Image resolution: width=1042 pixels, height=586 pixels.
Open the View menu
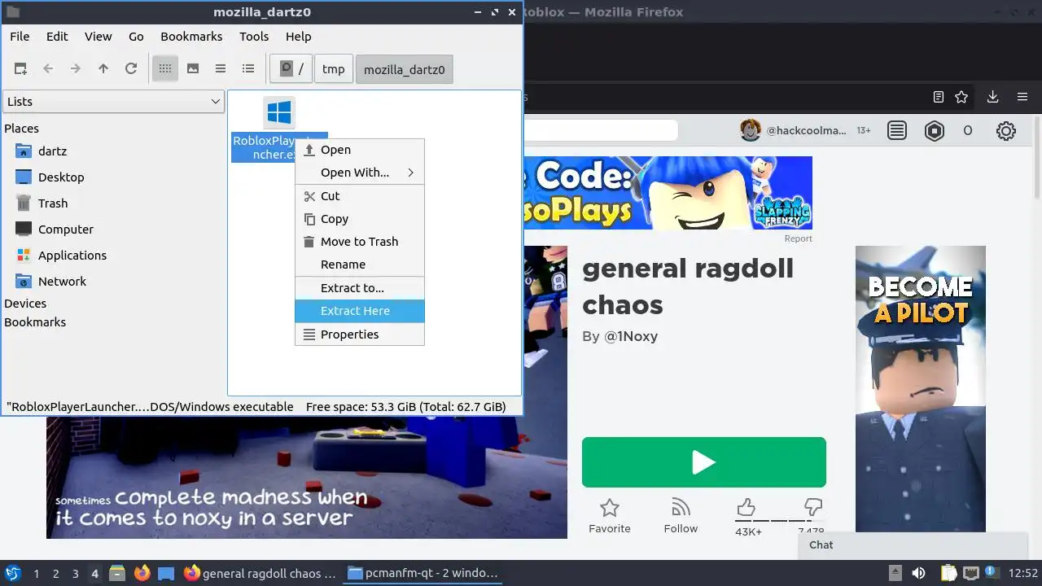pos(99,37)
